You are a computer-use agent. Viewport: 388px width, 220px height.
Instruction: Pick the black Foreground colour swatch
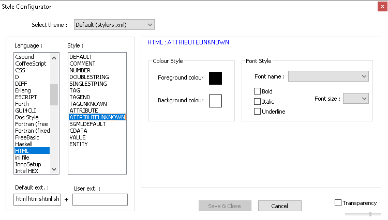tap(215, 78)
